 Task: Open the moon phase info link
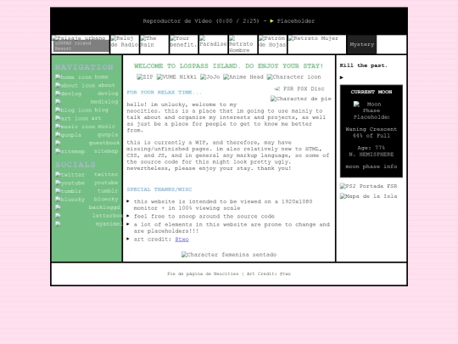pyautogui.click(x=371, y=166)
